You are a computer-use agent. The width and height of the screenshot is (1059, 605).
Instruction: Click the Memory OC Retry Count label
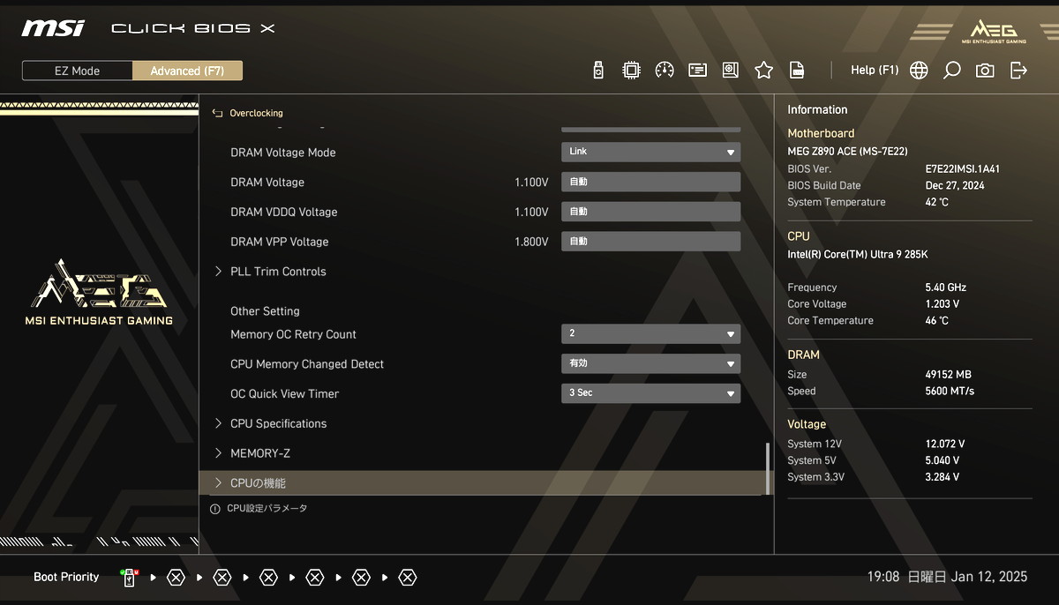click(x=293, y=334)
